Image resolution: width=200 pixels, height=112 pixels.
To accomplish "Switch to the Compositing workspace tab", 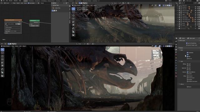I will 78,1.
